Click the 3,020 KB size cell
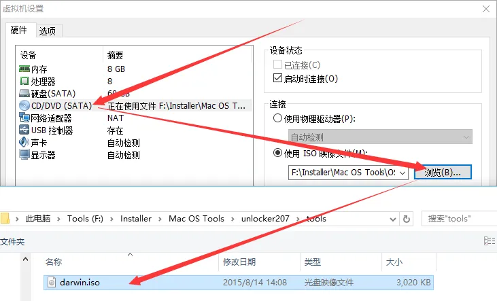Image resolution: width=497 pixels, height=301 pixels. tap(413, 282)
